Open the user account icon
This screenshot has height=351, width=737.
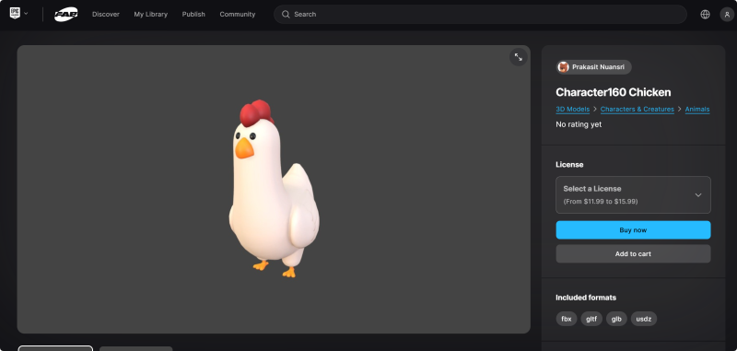[727, 14]
